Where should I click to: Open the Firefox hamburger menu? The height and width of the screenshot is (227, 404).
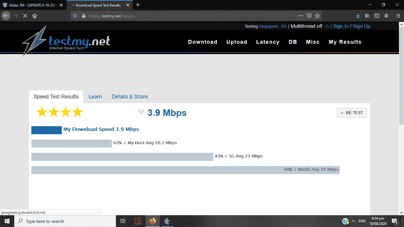click(x=398, y=16)
